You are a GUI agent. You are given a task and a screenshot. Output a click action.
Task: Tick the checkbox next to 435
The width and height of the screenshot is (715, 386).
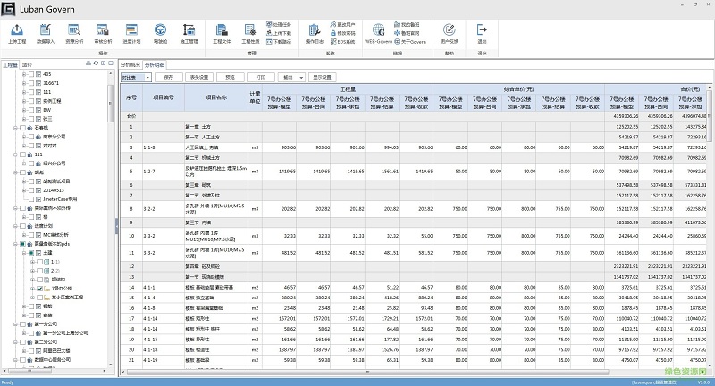tap(30, 74)
